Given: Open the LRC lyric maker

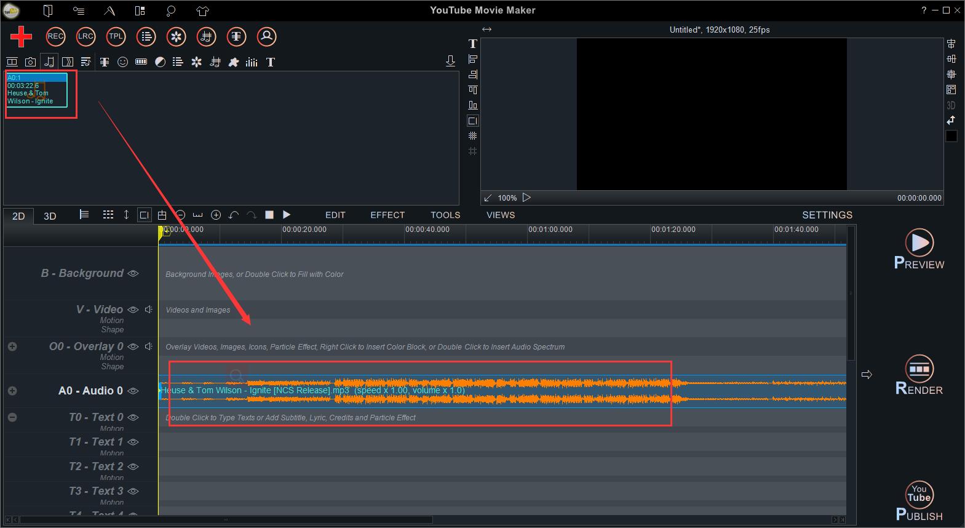Looking at the screenshot, I should pos(85,36).
